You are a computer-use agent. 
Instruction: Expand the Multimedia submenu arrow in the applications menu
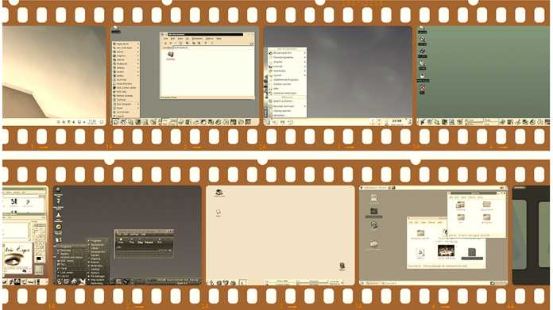[x=138, y=63]
